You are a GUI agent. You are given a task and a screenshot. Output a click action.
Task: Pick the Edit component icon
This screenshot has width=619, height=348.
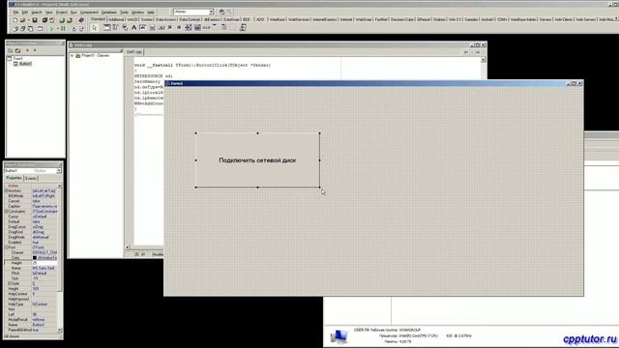142,28
